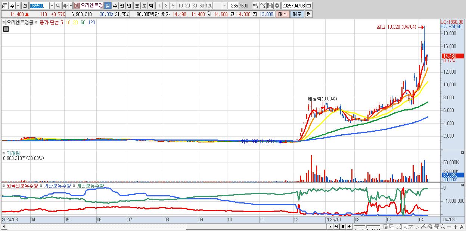The image size is (466, 231).
Task: Select the 일 daily chart period
Action: click(108, 6)
